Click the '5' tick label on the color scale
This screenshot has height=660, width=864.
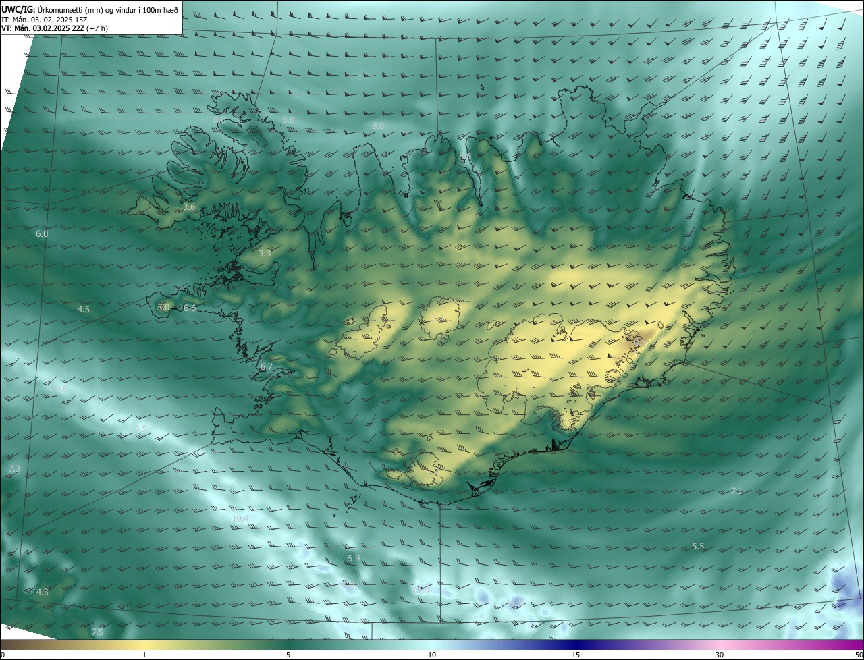288,655
